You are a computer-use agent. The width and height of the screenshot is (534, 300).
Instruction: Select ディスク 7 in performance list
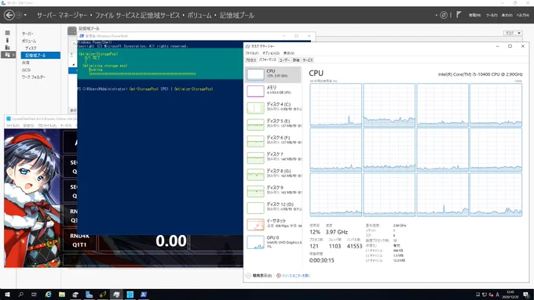click(273, 157)
